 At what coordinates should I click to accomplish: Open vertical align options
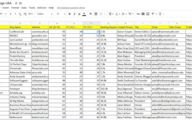(x=118, y=14)
